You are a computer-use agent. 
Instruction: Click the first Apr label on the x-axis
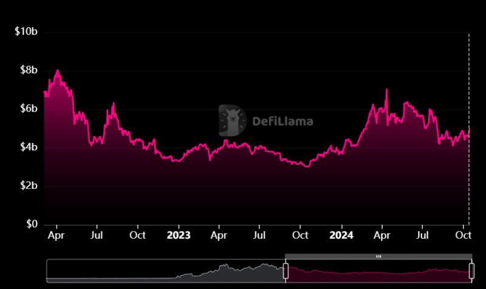[56, 236]
